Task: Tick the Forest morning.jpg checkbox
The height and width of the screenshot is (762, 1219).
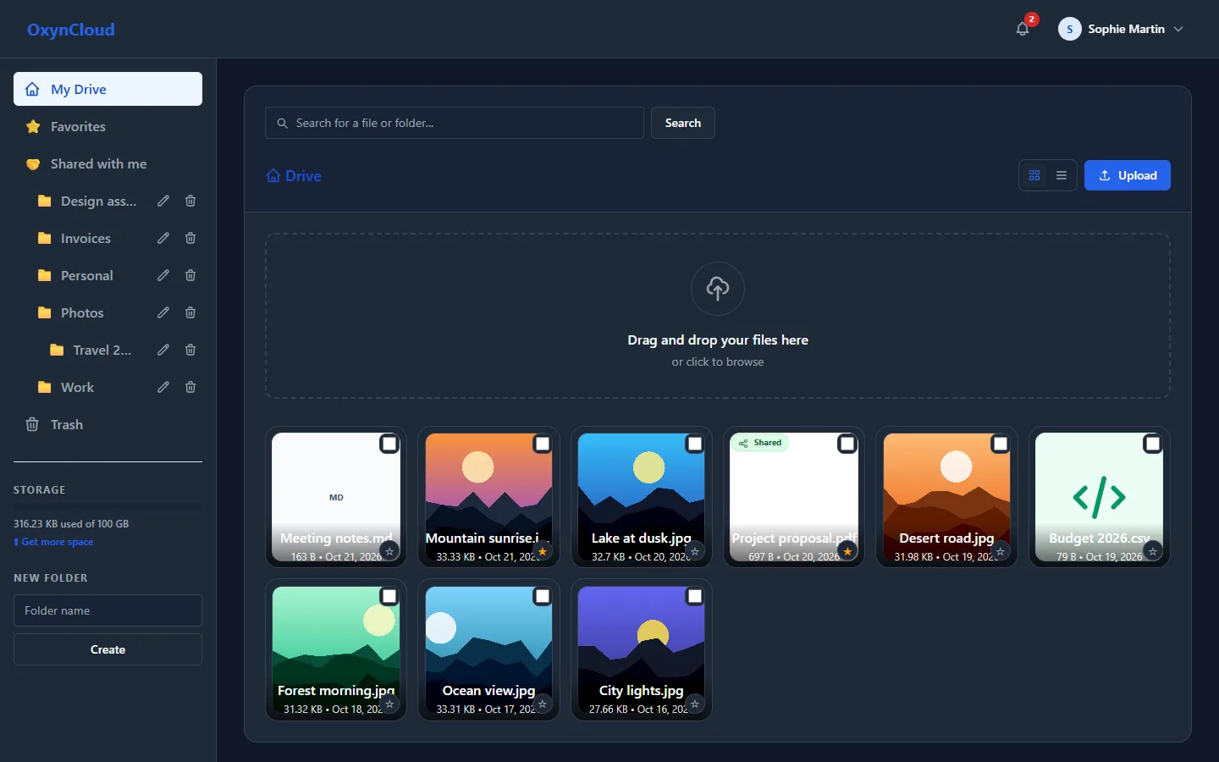Action: [389, 596]
